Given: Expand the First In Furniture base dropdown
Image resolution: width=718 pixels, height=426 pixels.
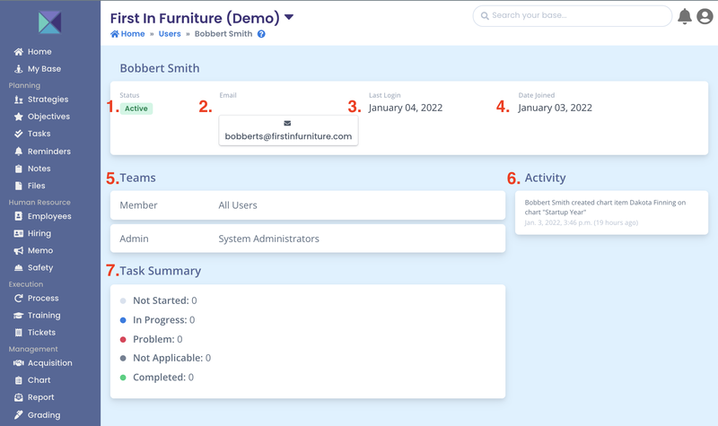Looking at the screenshot, I should pyautogui.click(x=289, y=17).
